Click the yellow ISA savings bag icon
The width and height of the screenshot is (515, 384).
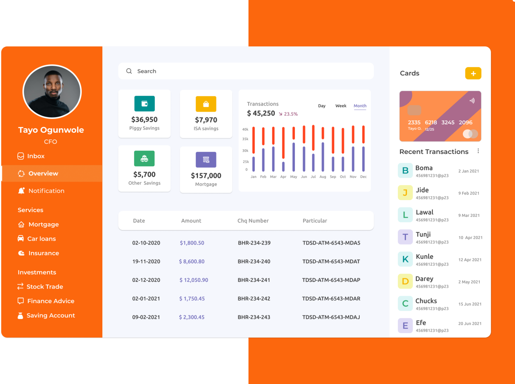pyautogui.click(x=206, y=104)
